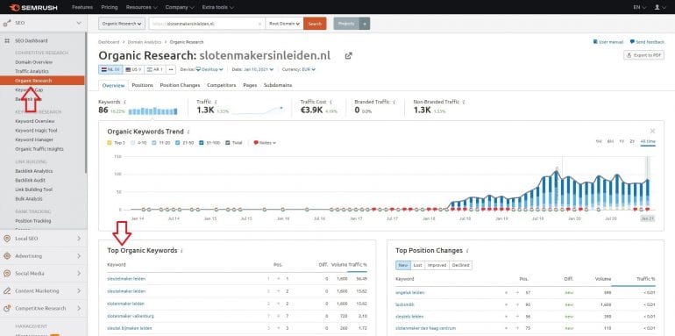Select the Lost position changes filter
The image size is (675, 336).
click(x=417, y=265)
